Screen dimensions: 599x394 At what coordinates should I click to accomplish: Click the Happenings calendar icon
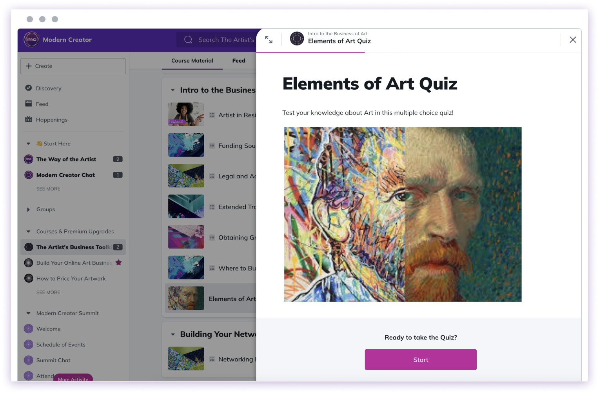28,119
